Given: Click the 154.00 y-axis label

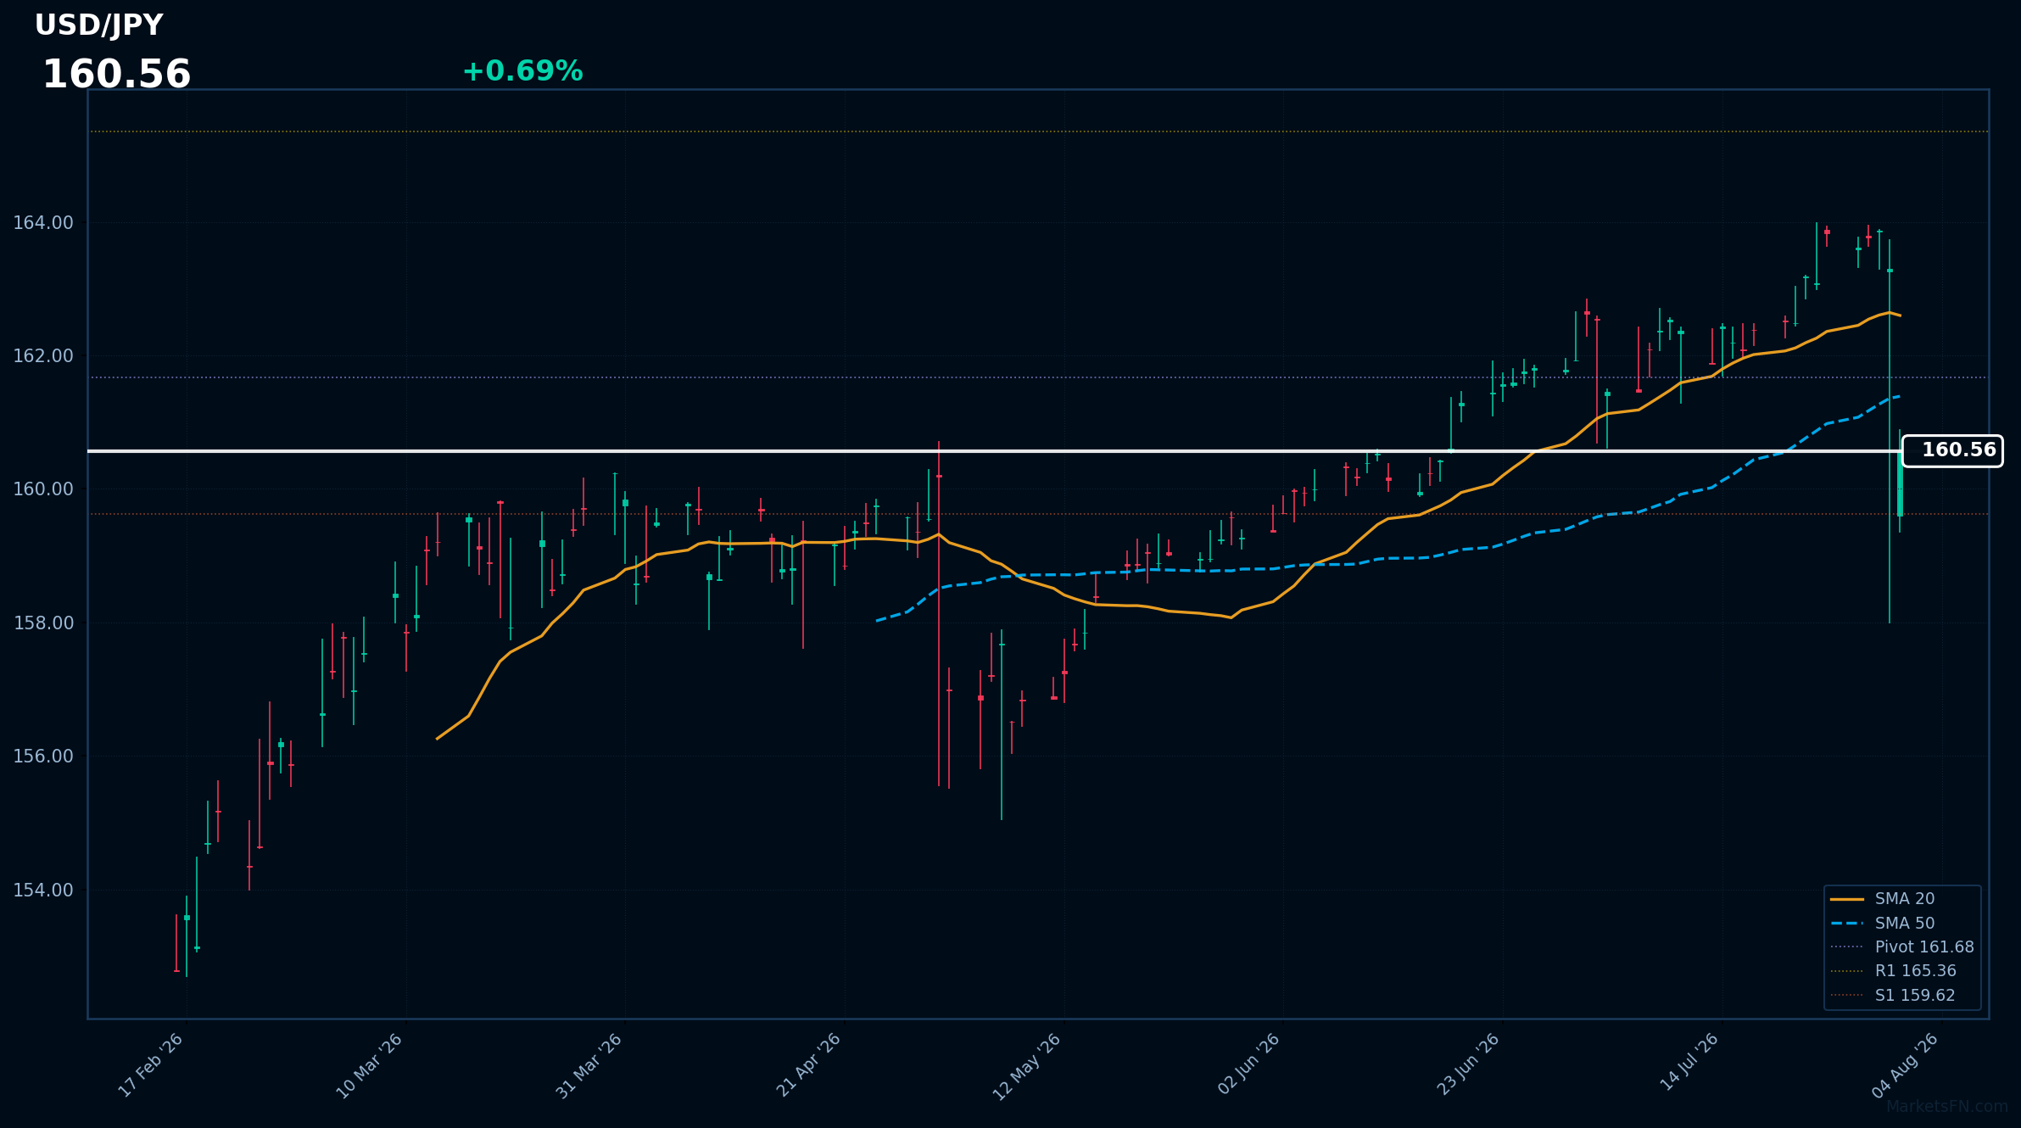Looking at the screenshot, I should [x=42, y=891].
